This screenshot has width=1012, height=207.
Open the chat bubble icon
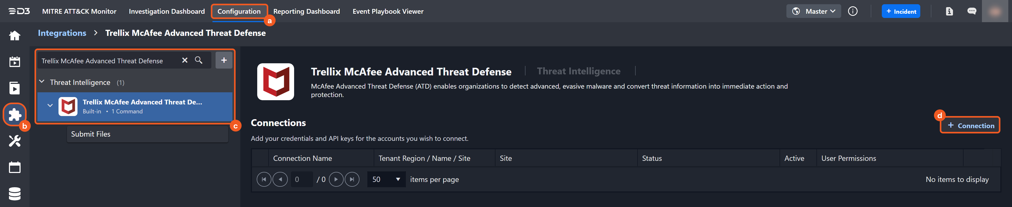(971, 11)
